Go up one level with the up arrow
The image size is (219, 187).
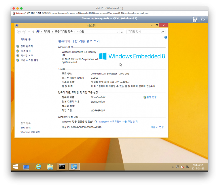pos(33,32)
